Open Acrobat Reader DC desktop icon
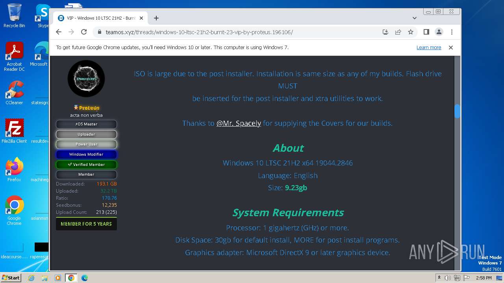504x283 pixels. pyautogui.click(x=14, y=57)
